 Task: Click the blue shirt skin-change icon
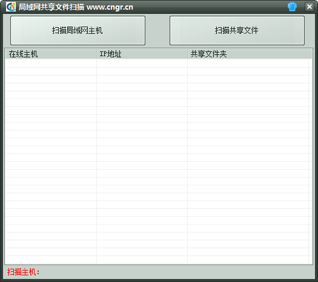pyautogui.click(x=292, y=7)
